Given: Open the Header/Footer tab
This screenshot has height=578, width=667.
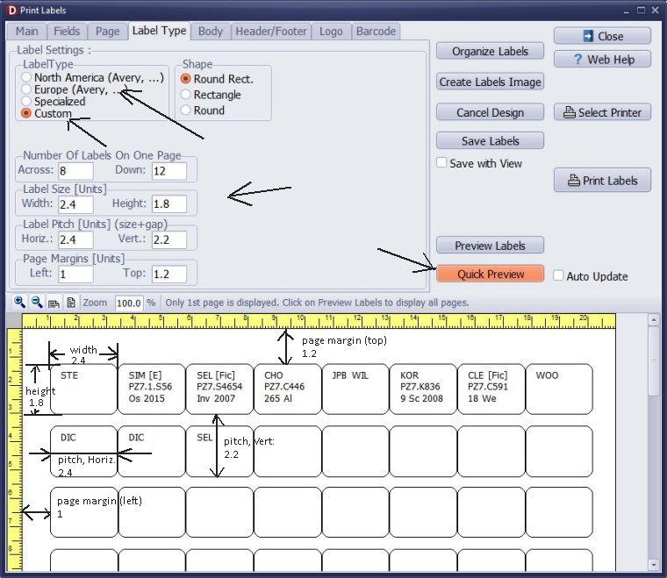Looking at the screenshot, I should point(270,31).
